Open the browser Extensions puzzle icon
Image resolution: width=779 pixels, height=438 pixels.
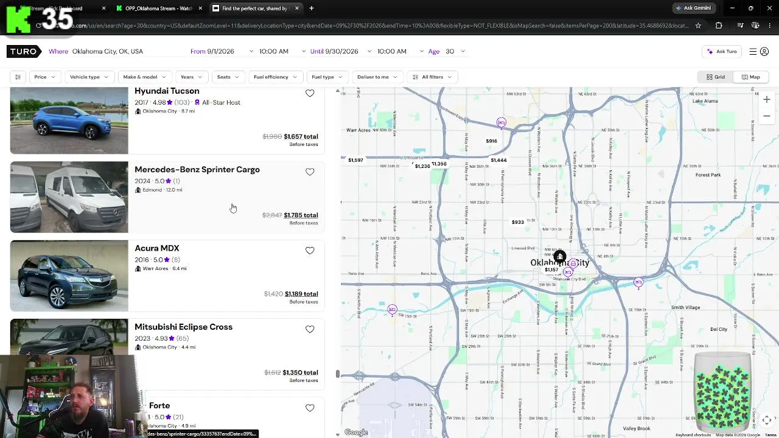[x=719, y=26]
